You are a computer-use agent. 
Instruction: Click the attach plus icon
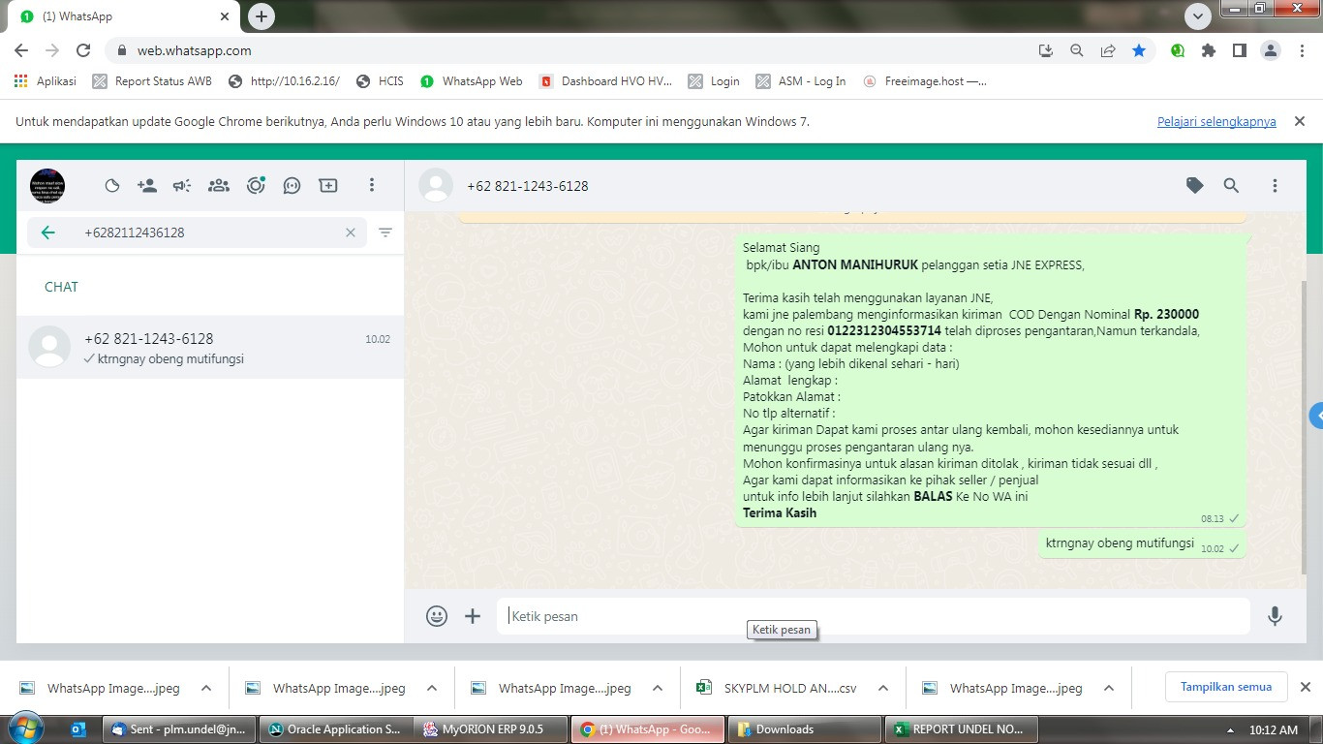(x=473, y=616)
